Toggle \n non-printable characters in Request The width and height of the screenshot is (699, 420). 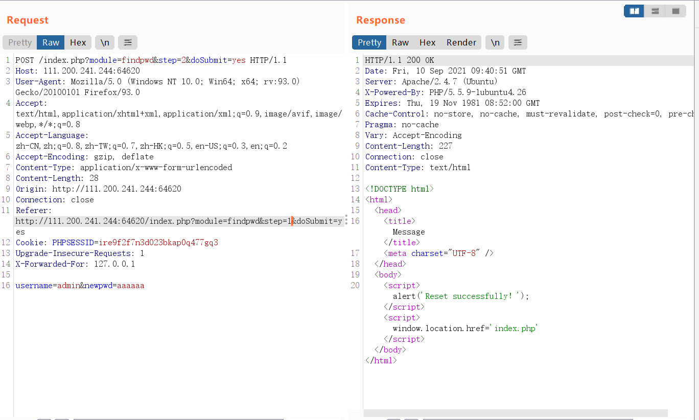click(x=105, y=42)
